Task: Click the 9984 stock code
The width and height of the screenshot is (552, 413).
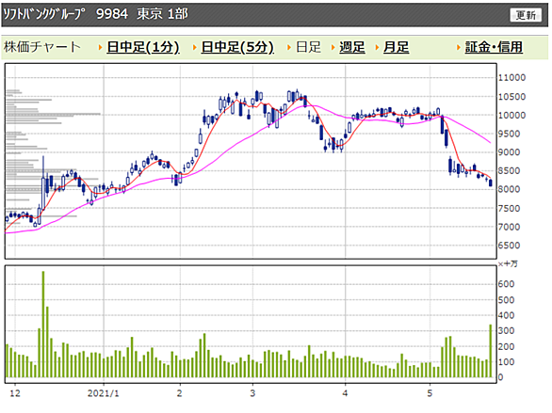Action: (x=112, y=14)
